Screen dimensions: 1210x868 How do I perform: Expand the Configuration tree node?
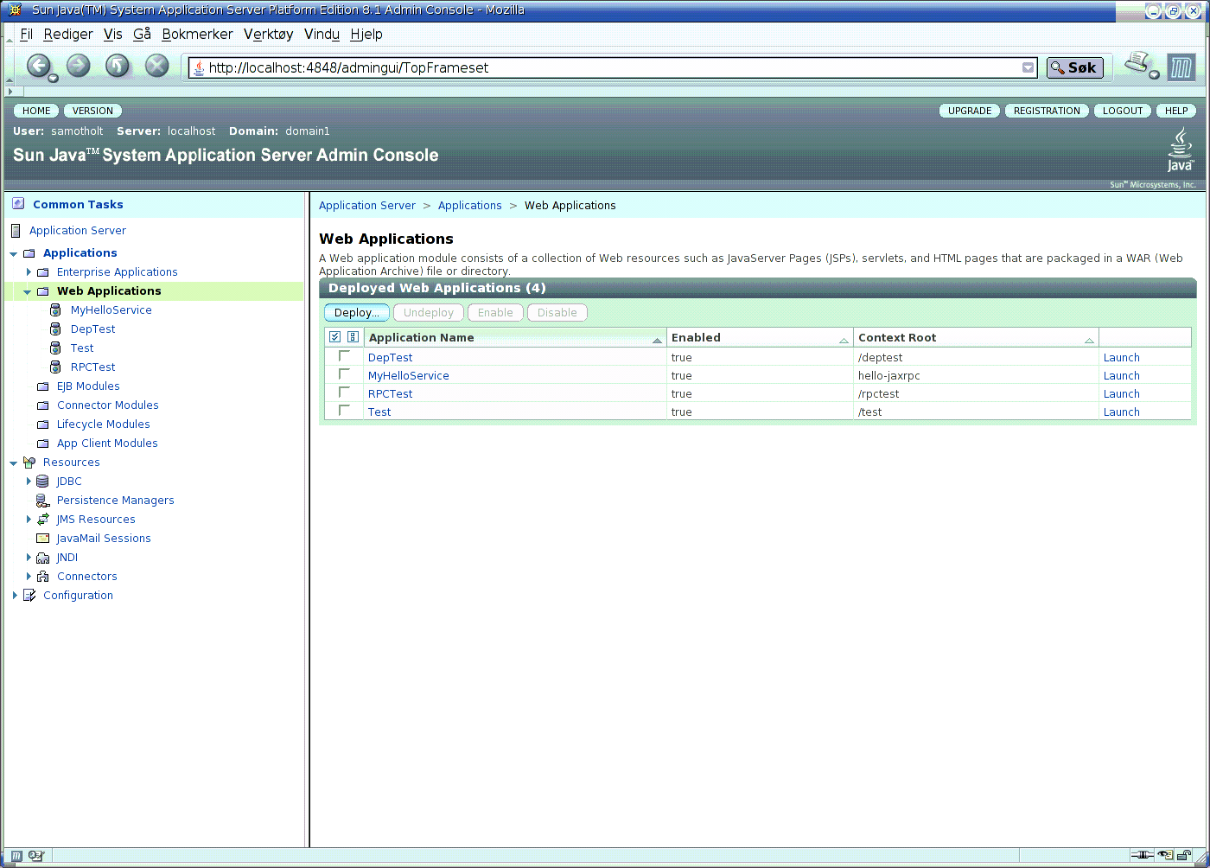pos(15,596)
